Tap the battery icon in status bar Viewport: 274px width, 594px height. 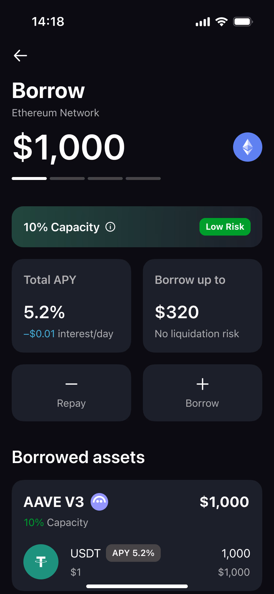pyautogui.click(x=243, y=22)
